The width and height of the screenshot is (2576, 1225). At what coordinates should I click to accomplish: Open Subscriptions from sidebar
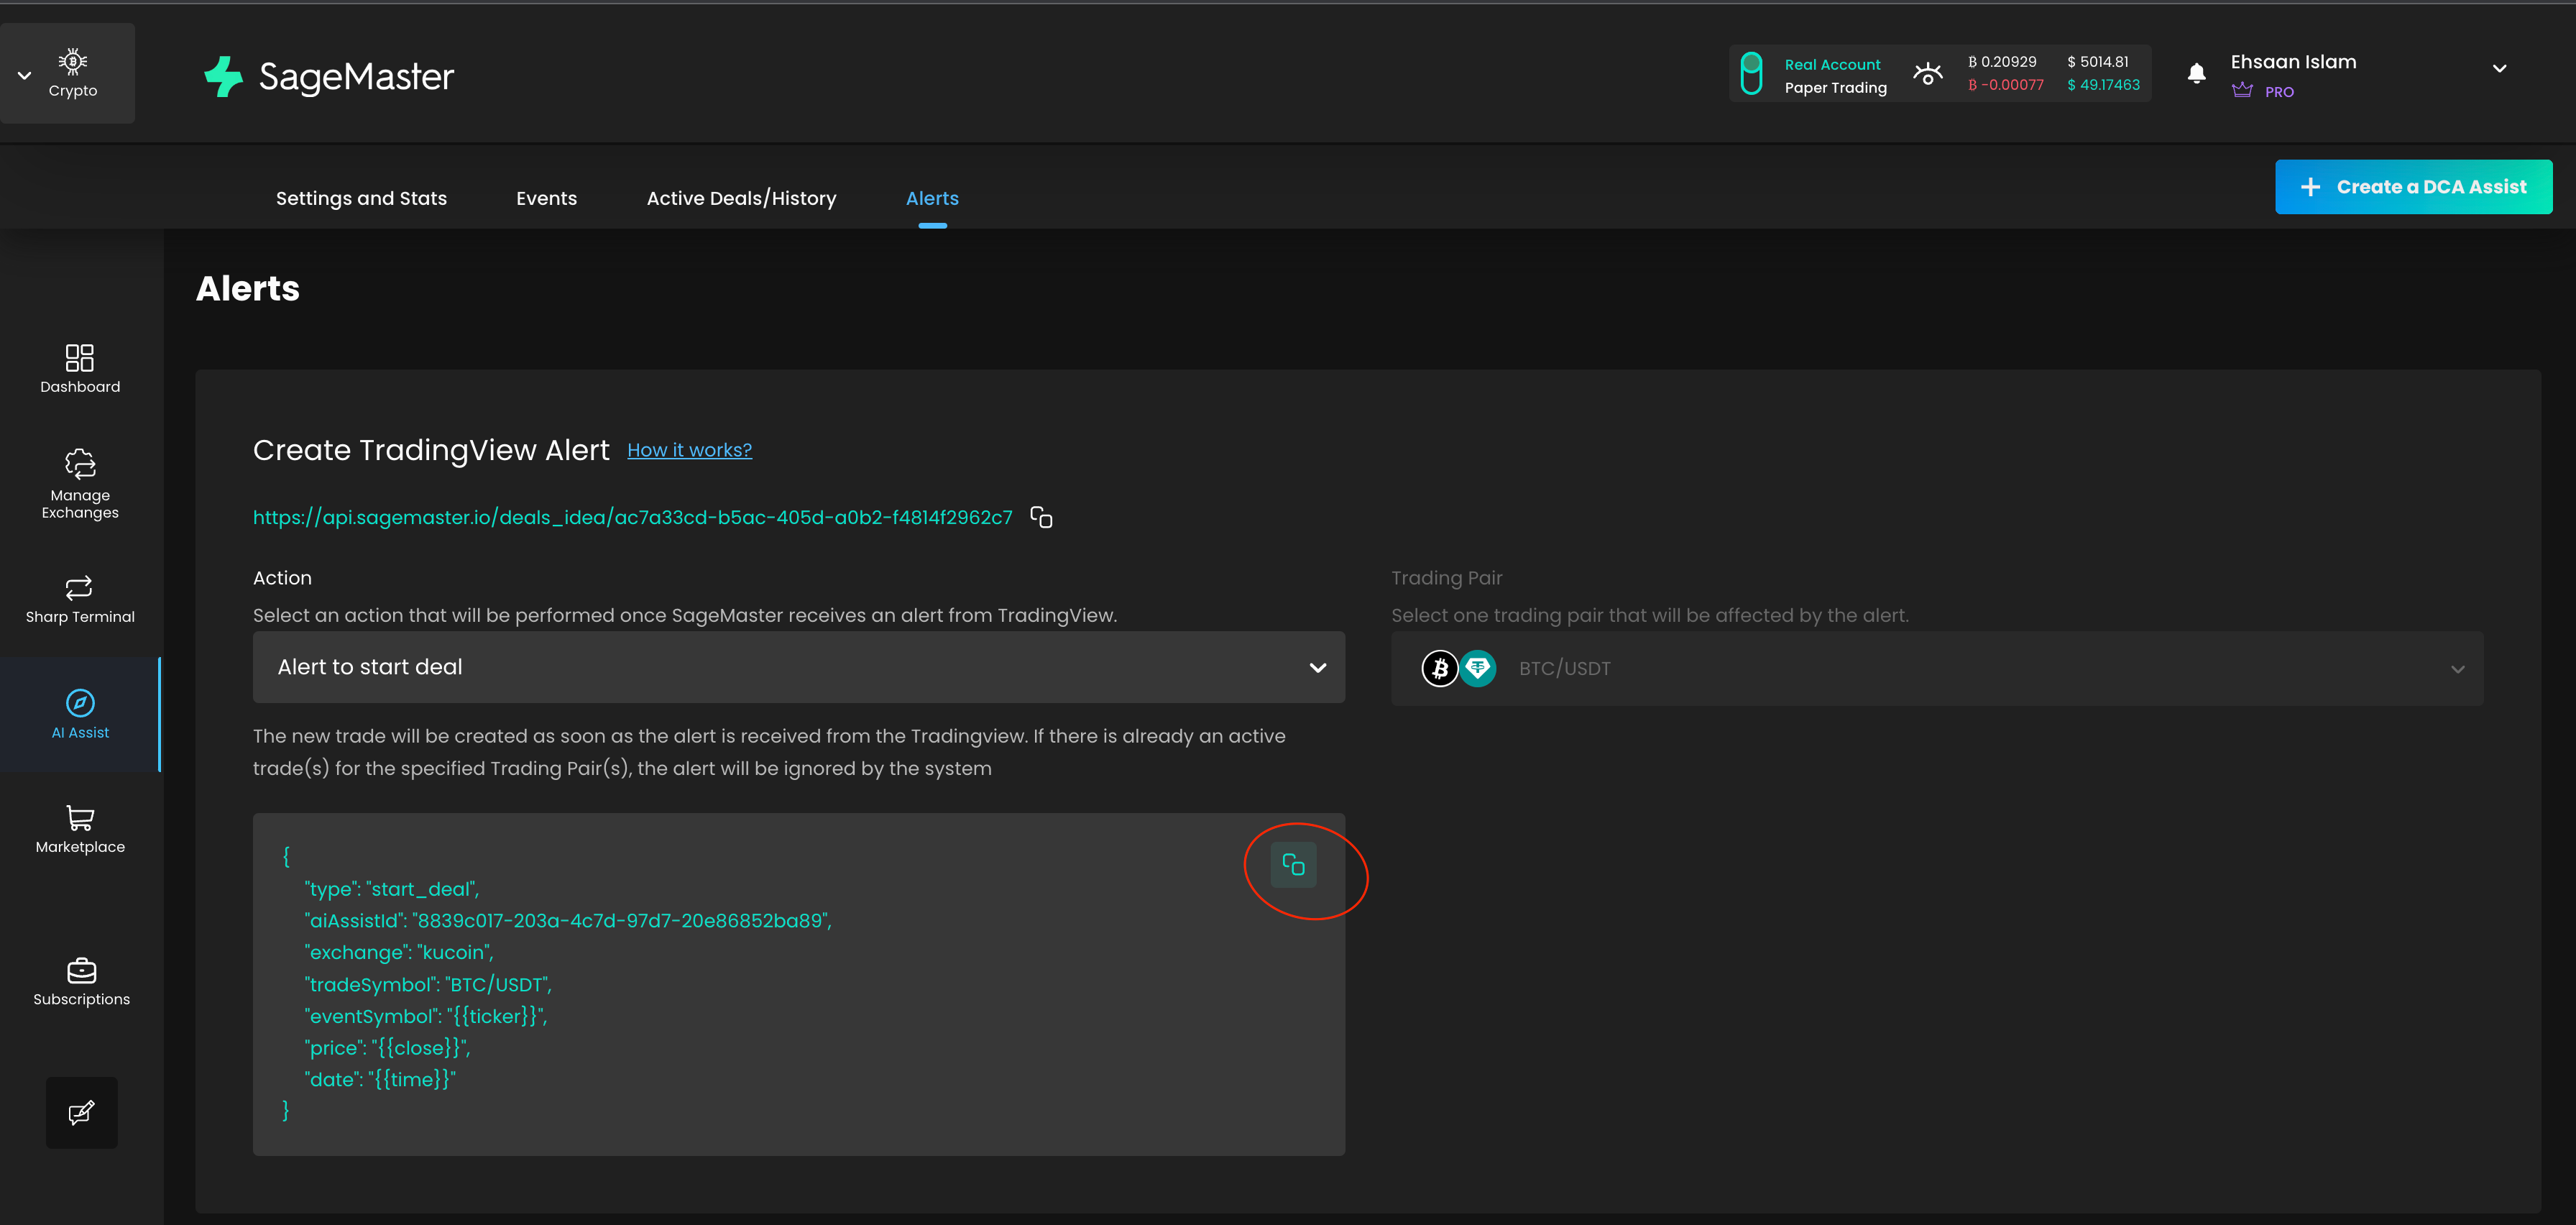[81, 982]
